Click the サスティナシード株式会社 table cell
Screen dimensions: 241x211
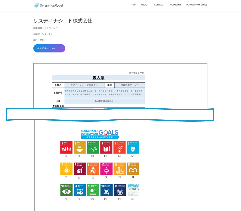click(x=84, y=85)
